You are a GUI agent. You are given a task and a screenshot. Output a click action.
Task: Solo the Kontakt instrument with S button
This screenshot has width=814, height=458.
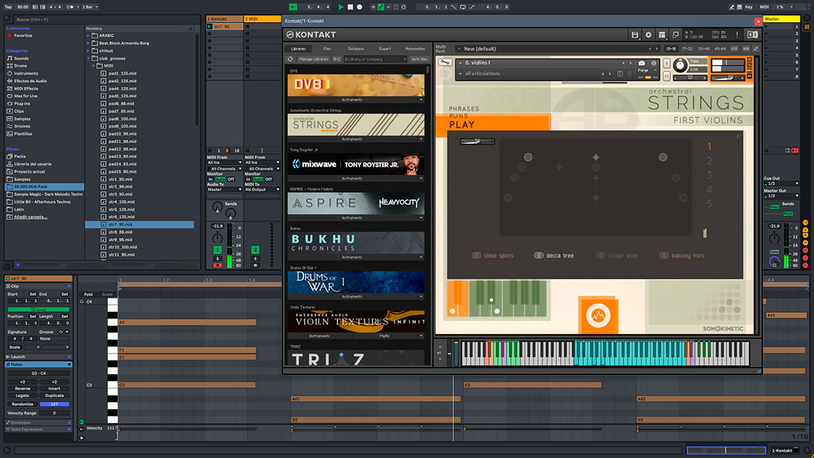[x=666, y=63]
